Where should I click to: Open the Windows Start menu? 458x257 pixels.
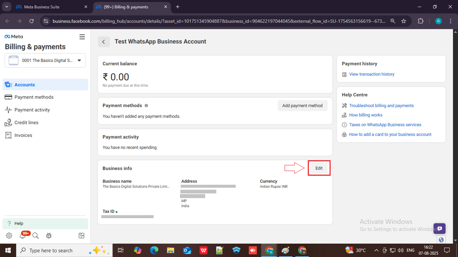(x=8, y=251)
